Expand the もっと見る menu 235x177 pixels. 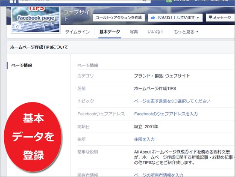[x=186, y=32]
